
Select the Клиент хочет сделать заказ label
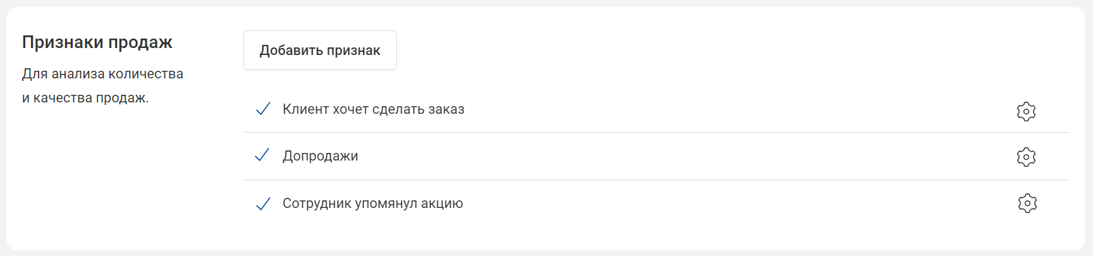374,109
